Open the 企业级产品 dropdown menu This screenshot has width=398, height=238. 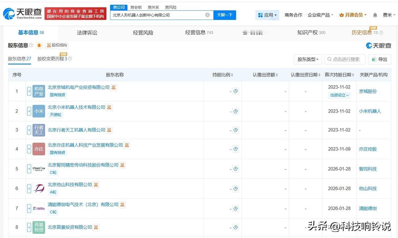click(x=320, y=15)
